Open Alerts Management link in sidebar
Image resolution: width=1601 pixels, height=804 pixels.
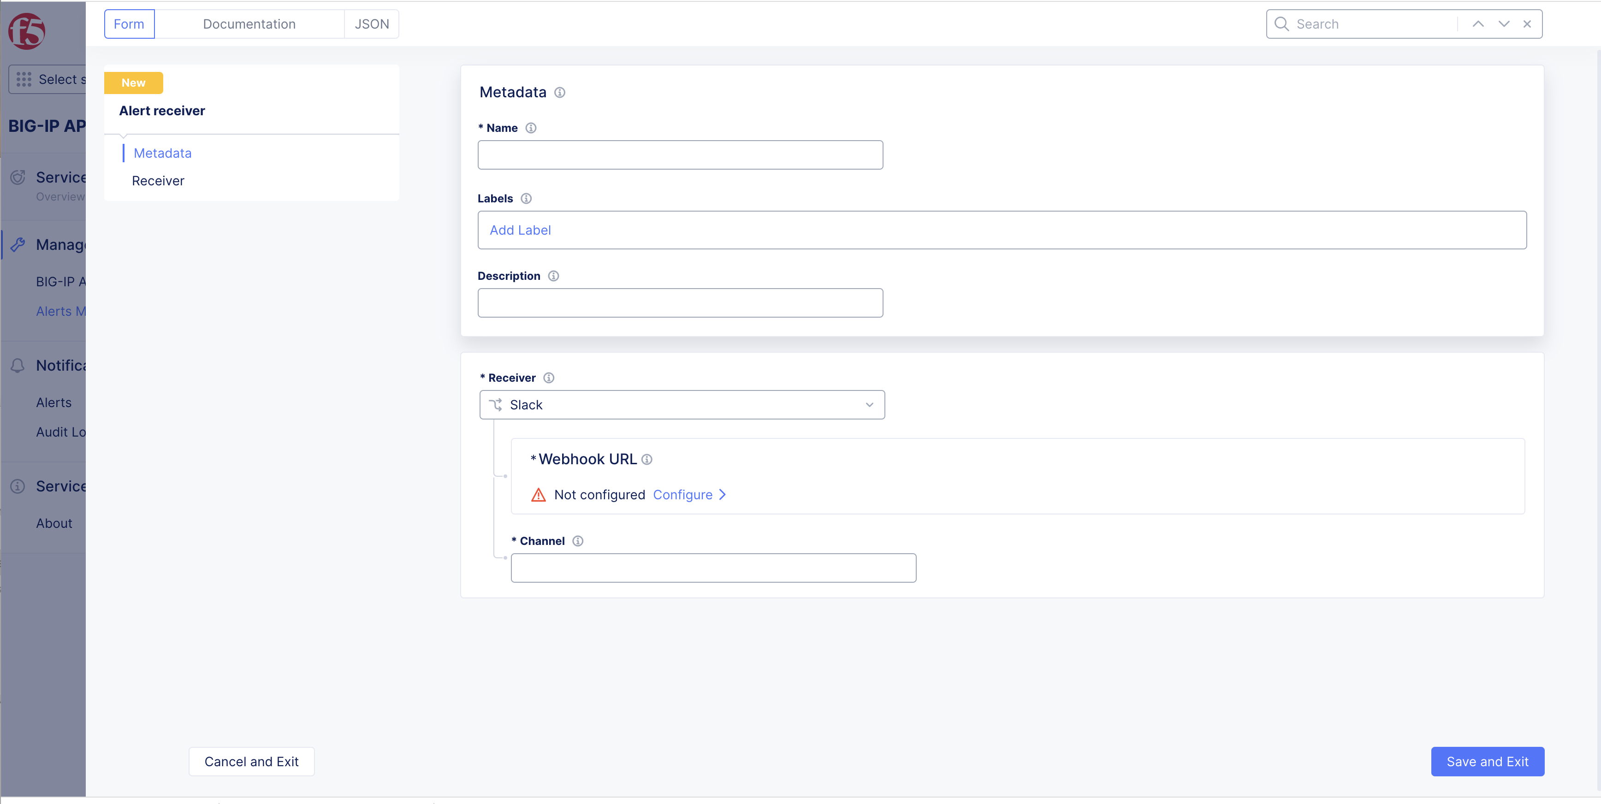pos(61,312)
